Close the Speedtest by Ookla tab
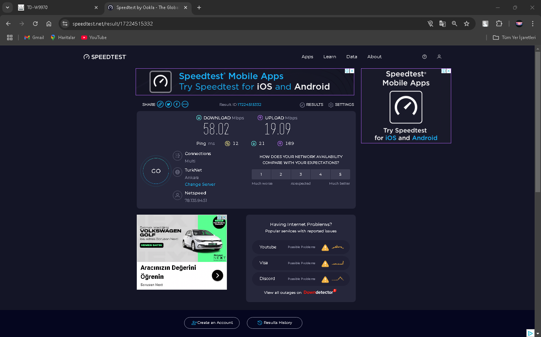Viewport: 541px width, 337px height. point(186,8)
